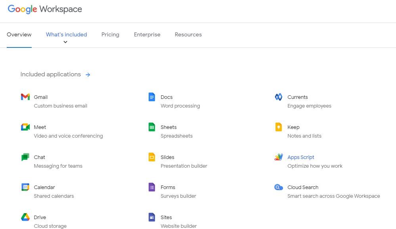Click the green Sheets icon
The width and height of the screenshot is (396, 229).
(x=152, y=127)
